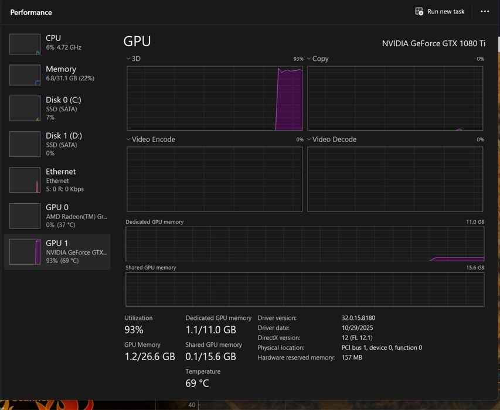This screenshot has width=500, height=410.
Task: Click the Disk 0 mini graph thumbnail
Action: coord(25,108)
